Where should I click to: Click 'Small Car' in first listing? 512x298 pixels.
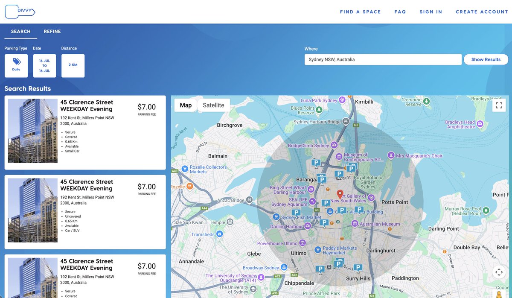72,151
